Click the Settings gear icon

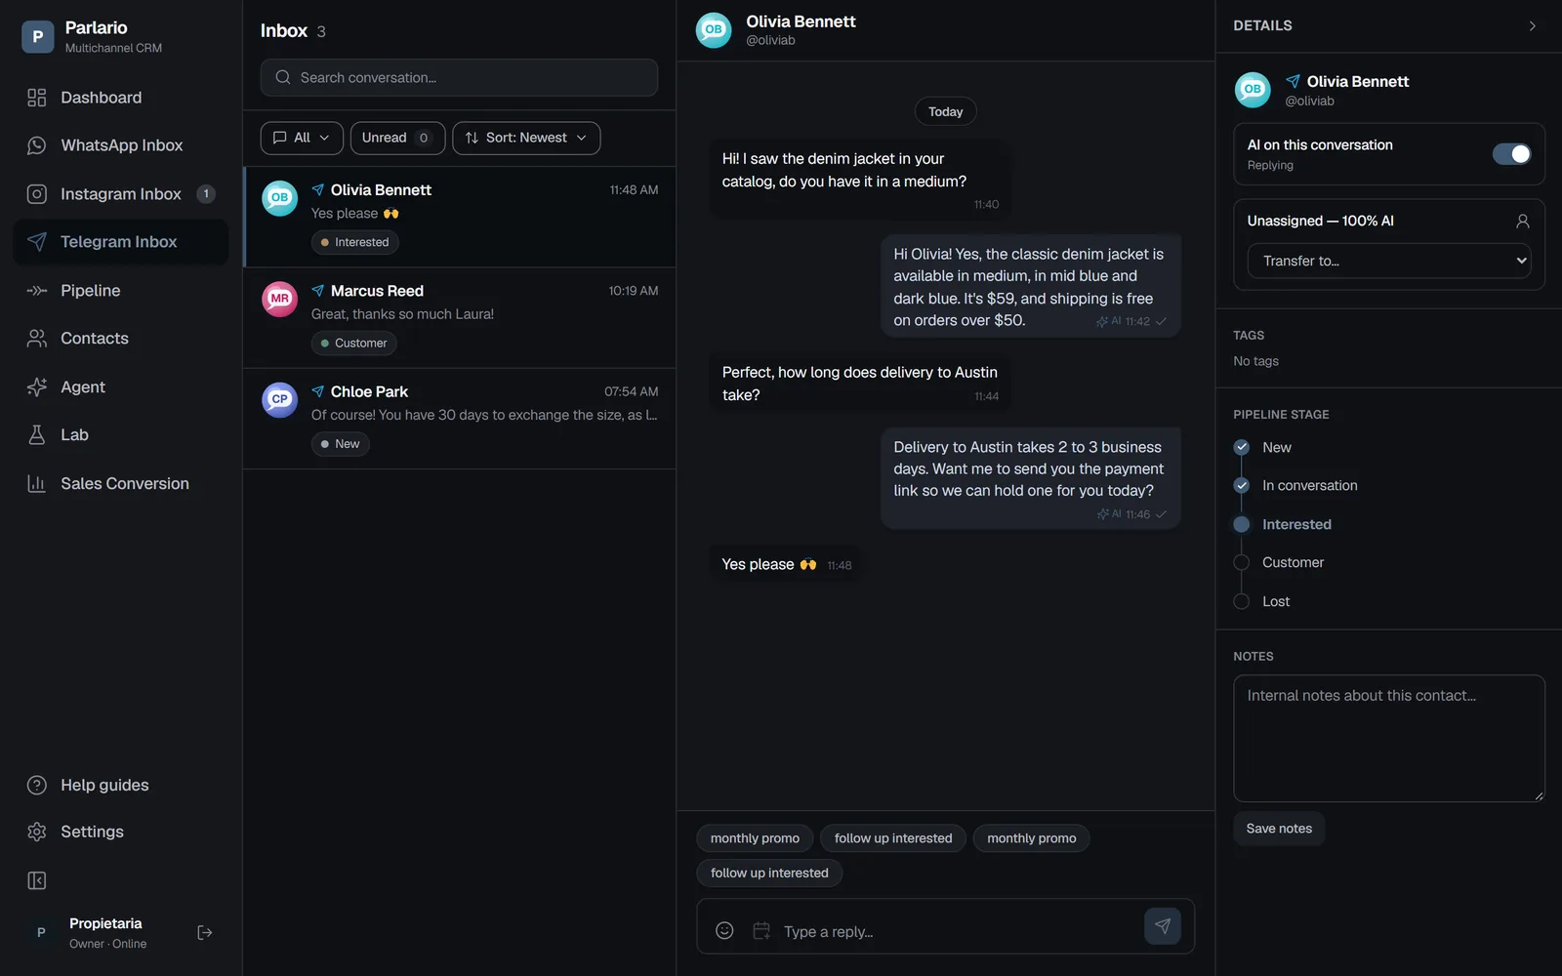click(x=37, y=832)
